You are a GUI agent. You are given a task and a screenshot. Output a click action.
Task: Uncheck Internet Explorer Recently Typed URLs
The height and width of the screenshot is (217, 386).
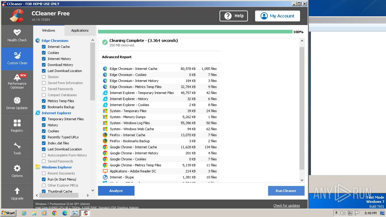pos(44,137)
